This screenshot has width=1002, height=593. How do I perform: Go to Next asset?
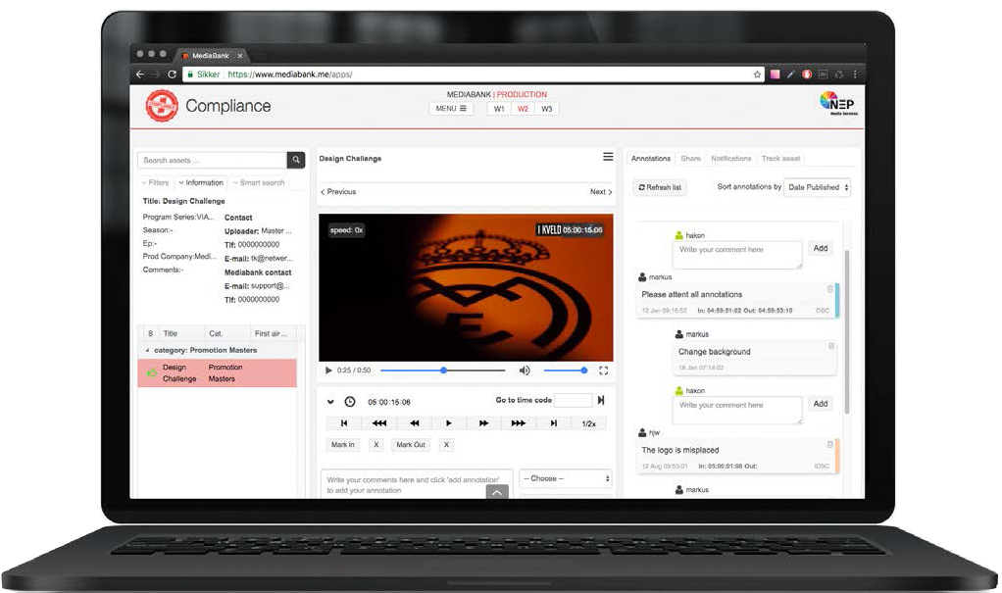pos(601,192)
